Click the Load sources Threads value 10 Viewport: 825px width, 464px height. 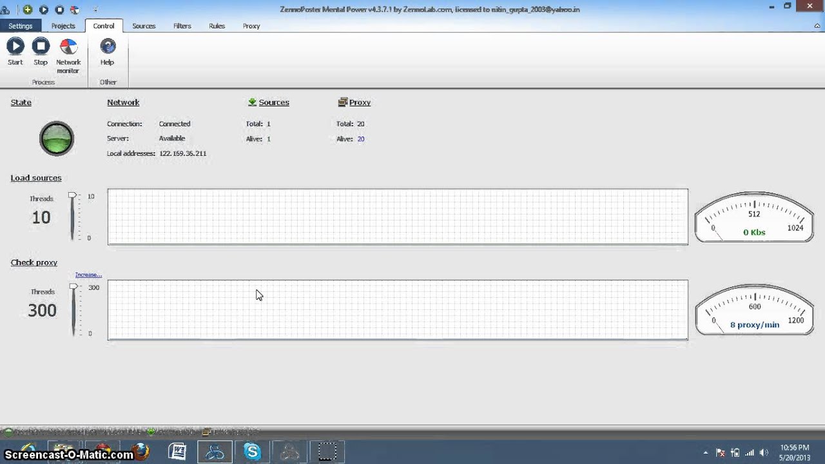(41, 218)
